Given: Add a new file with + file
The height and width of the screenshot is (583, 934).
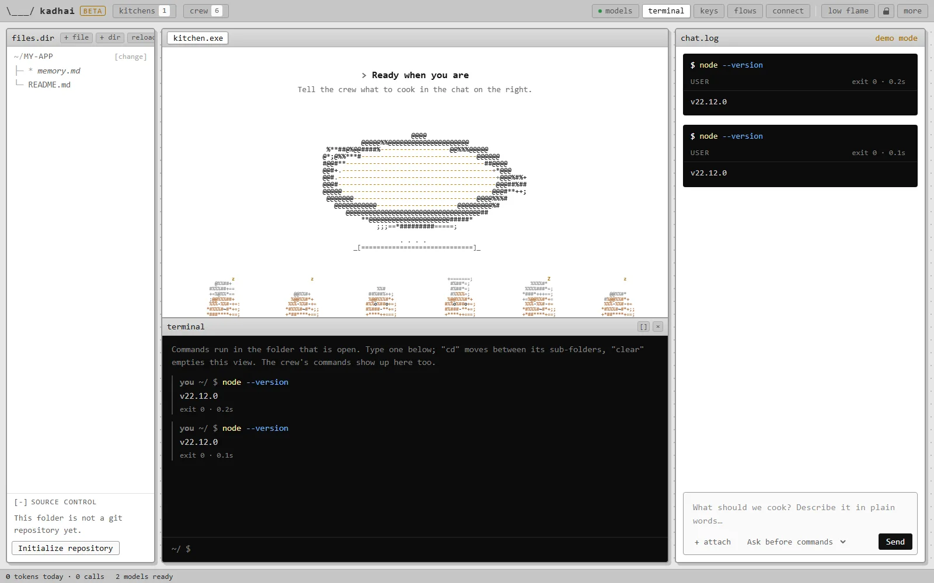Looking at the screenshot, I should [x=77, y=38].
